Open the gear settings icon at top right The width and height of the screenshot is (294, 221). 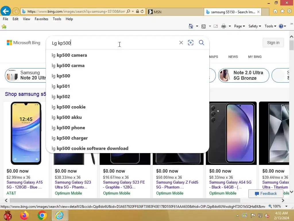[x=289, y=11]
